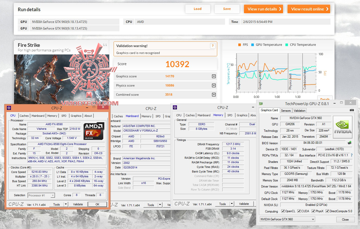
Task: Click the NVIDIA SLI value Enabled (2 GPUs)
Action: (316, 205)
